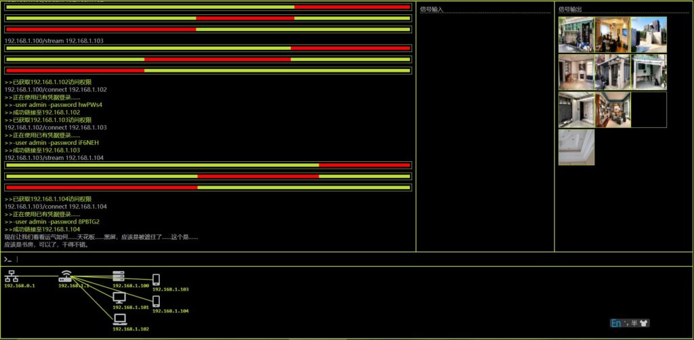Click the 信号输入 panel header
The width and height of the screenshot is (694, 340).
[432, 9]
